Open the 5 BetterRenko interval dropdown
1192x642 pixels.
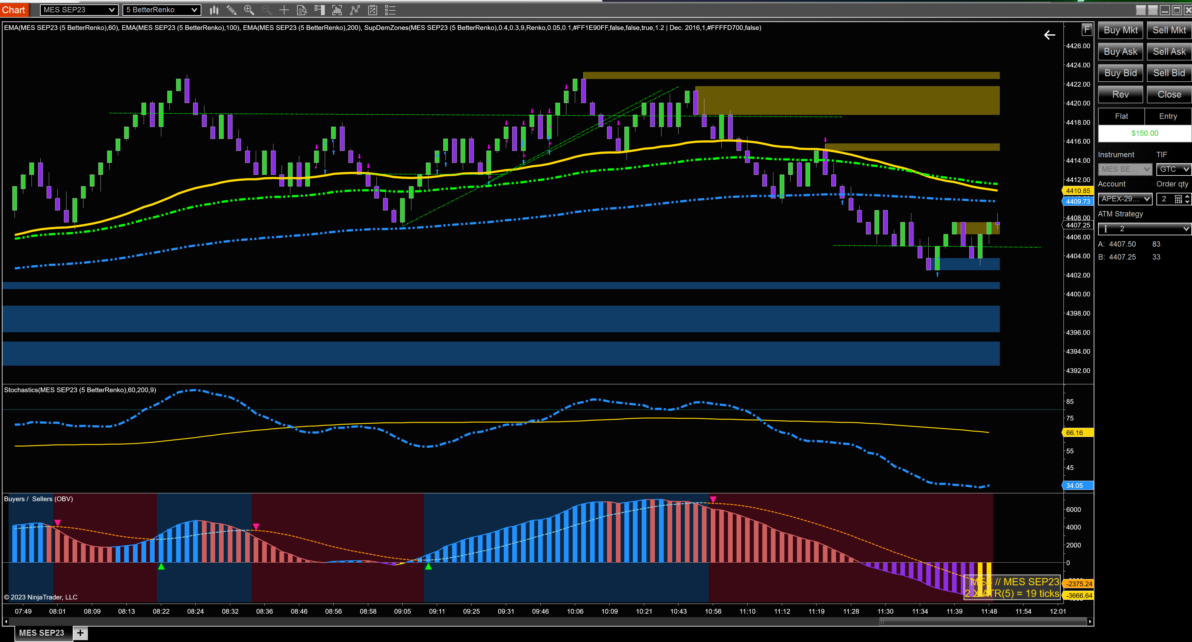coord(162,10)
